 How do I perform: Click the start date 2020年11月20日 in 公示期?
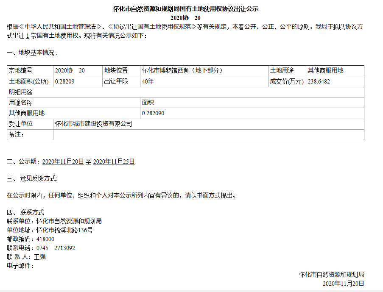click(63, 161)
